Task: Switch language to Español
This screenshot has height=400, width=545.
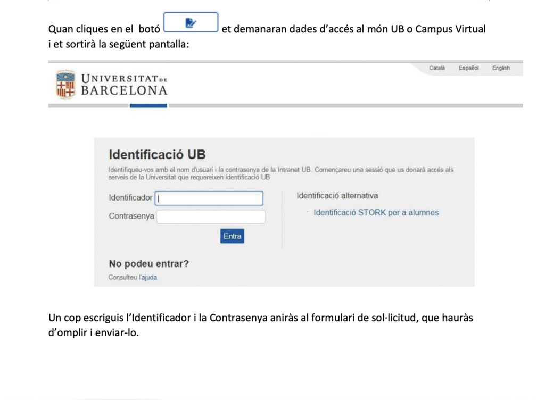Action: (x=469, y=68)
